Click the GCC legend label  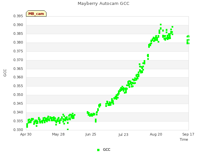pyautogui.click(x=107, y=149)
